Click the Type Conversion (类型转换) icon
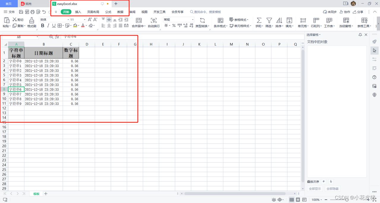The width and height of the screenshot is (380, 203). 202,20
